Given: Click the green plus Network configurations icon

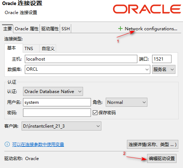Looking at the screenshot, I should click(120, 28).
